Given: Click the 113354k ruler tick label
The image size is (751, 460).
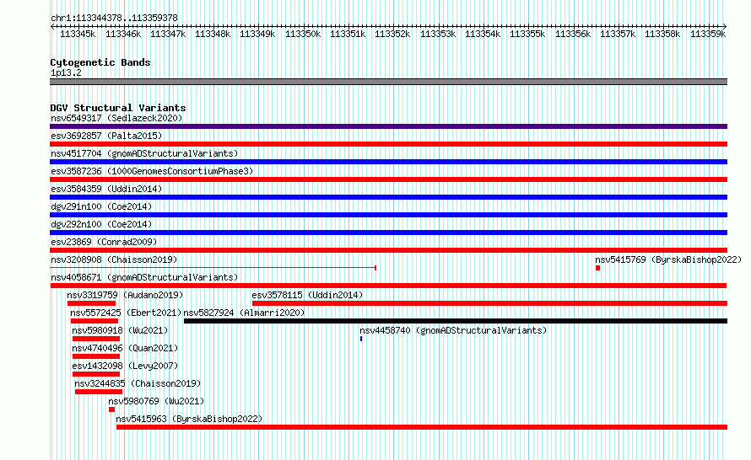Looking at the screenshot, I should [x=483, y=35].
